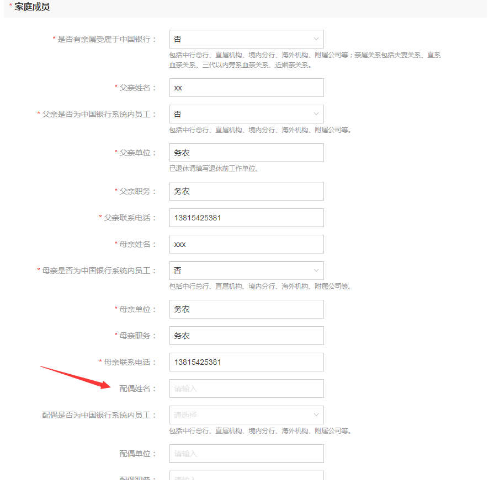This screenshot has height=480, width=489.
Task: Select the 父亲职务 input field
Action: [246, 191]
